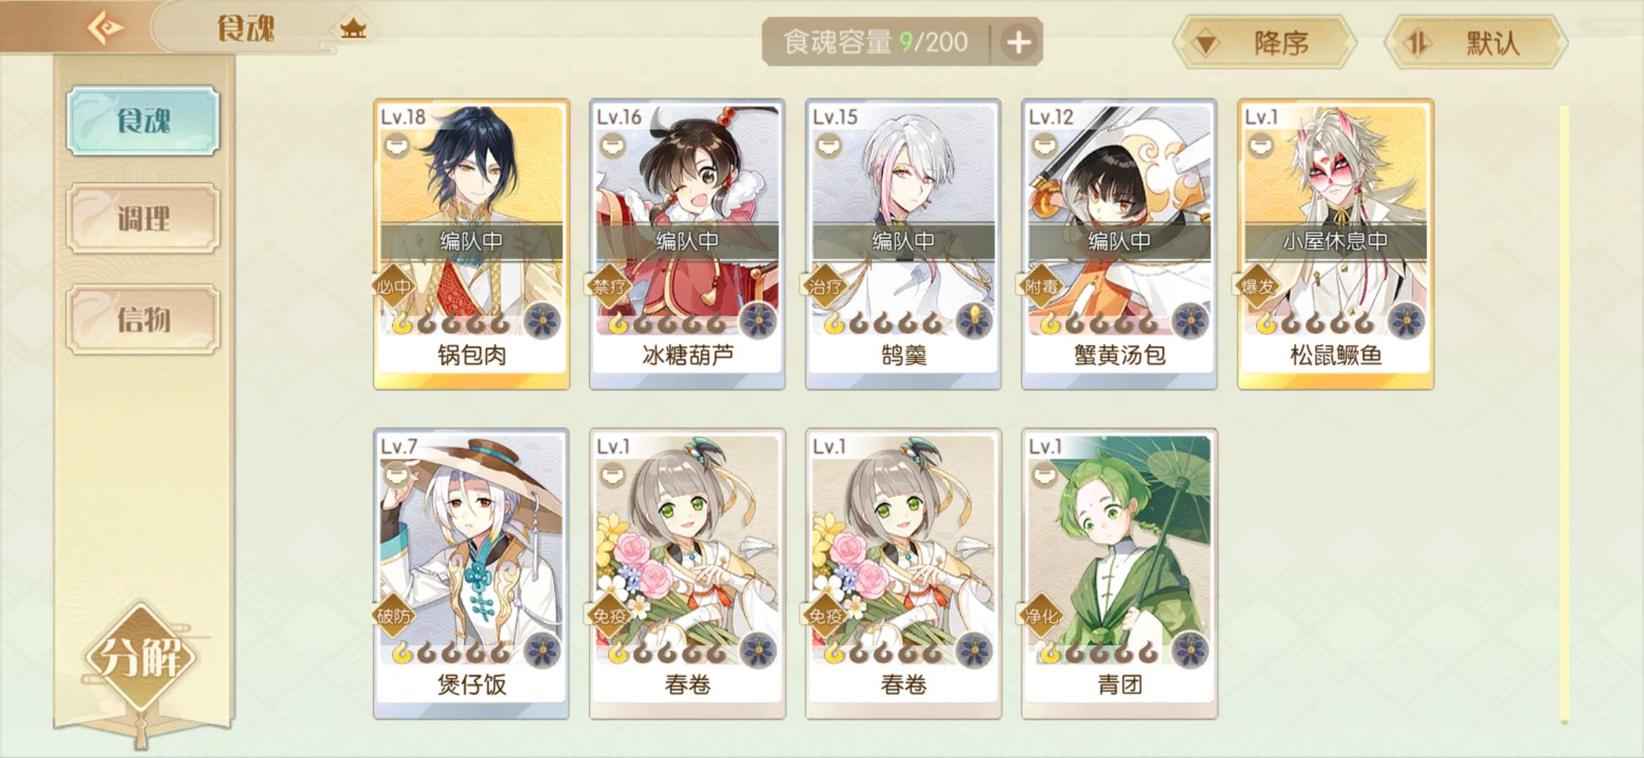Switch to the 调理 tab
The width and height of the screenshot is (1644, 758).
pyautogui.click(x=143, y=218)
